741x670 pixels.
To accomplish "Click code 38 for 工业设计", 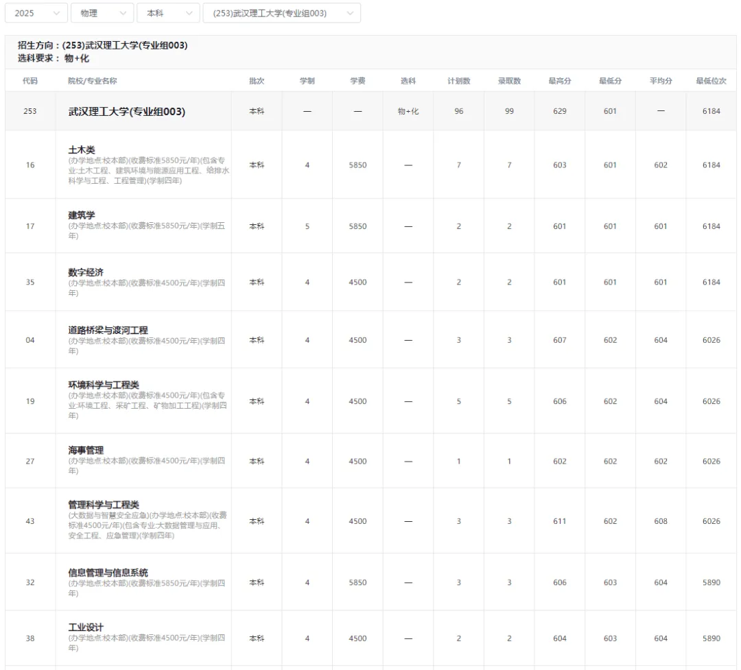I will 30,638.
